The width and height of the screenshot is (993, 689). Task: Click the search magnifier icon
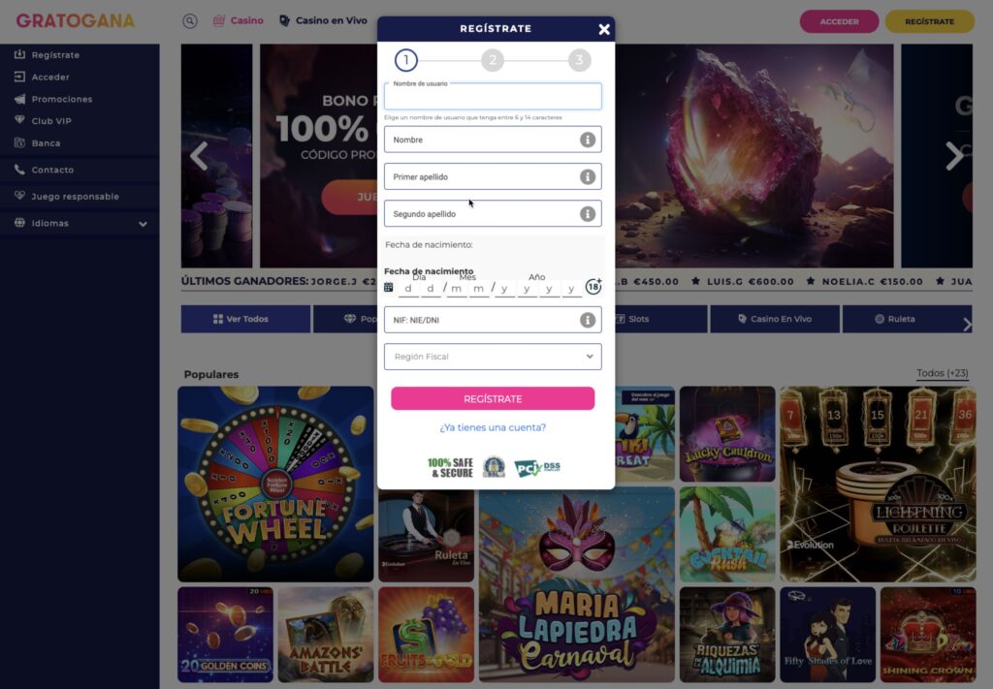[x=190, y=21]
